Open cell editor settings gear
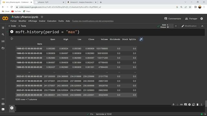The height and width of the screenshot is (116, 207). tap(190, 104)
